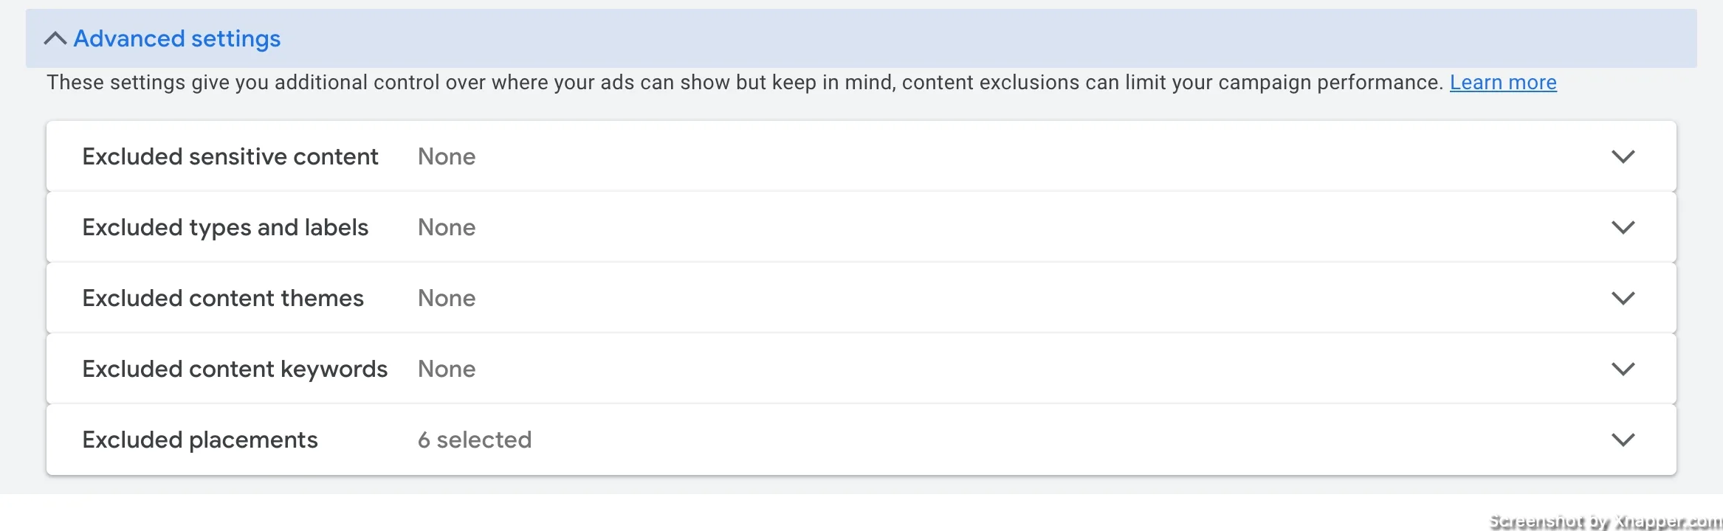Screen dimensions: 1723x531
Task: Expand Excluded content themes chevron arrow
Action: pos(1623,298)
